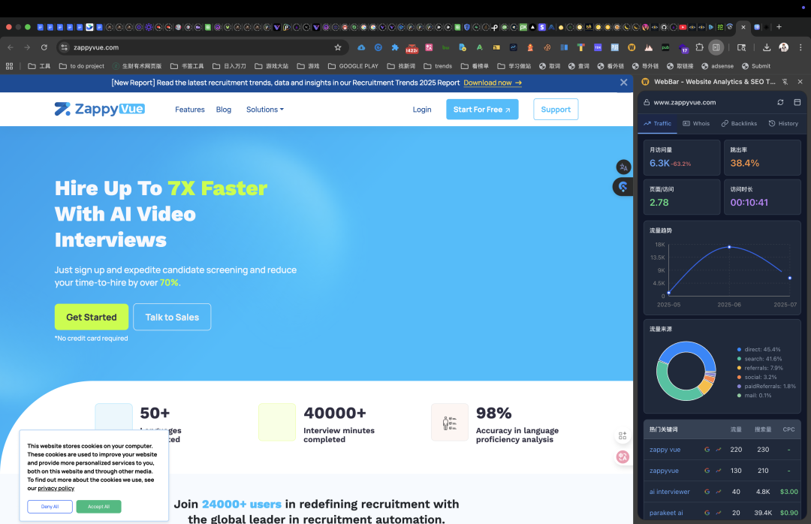This screenshot has width=811, height=524.
Task: Reload the zappyvue.com page
Action: pos(44,47)
